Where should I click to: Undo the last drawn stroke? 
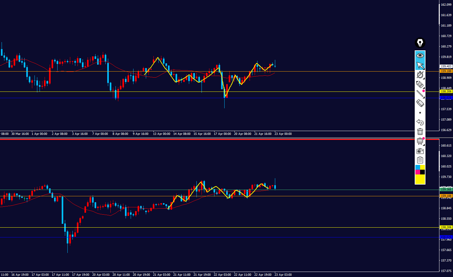(420, 122)
